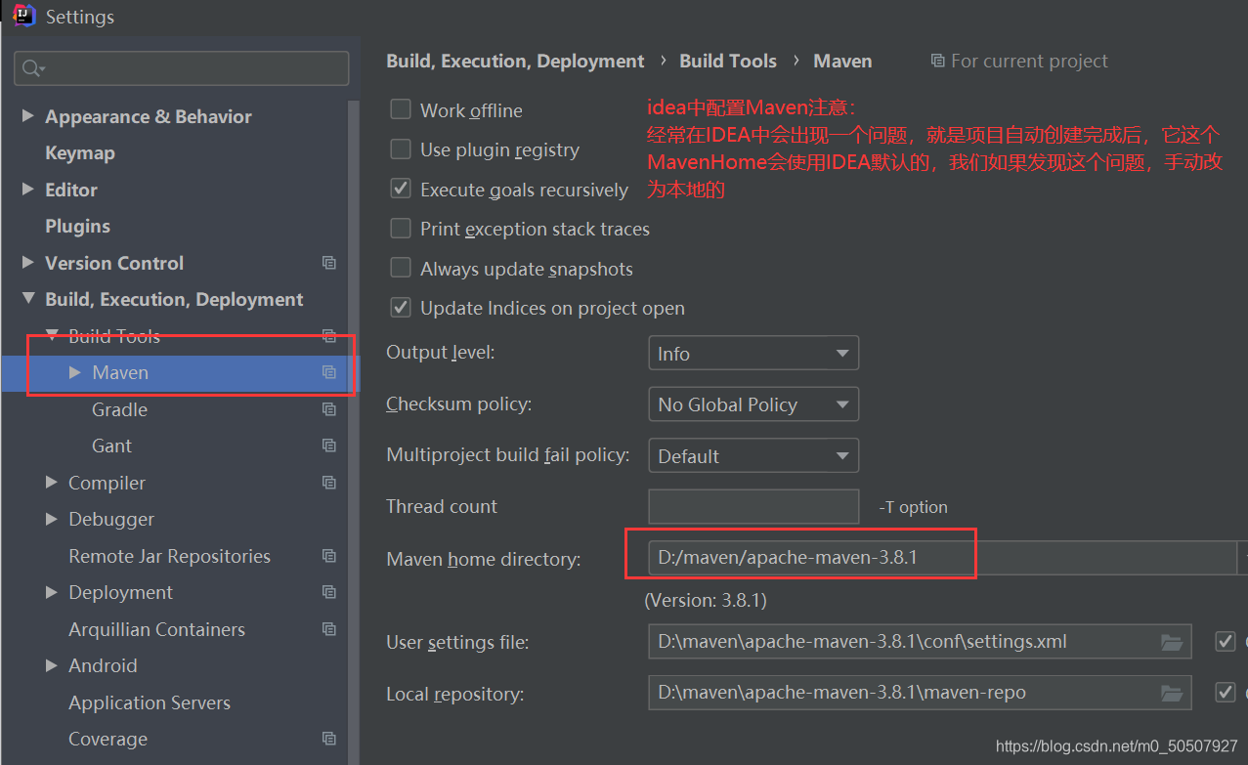Open Arquillian Containers settings
The height and width of the screenshot is (765, 1248).
(x=156, y=629)
